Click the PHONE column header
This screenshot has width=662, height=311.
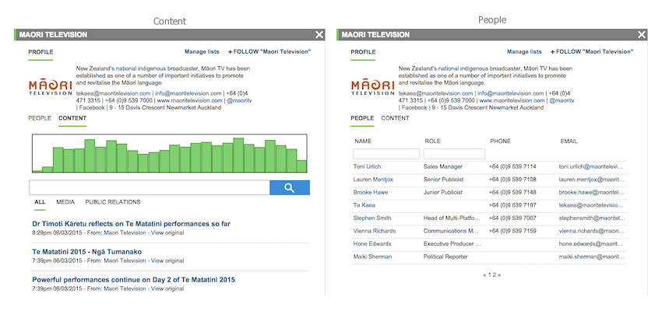[x=500, y=142]
